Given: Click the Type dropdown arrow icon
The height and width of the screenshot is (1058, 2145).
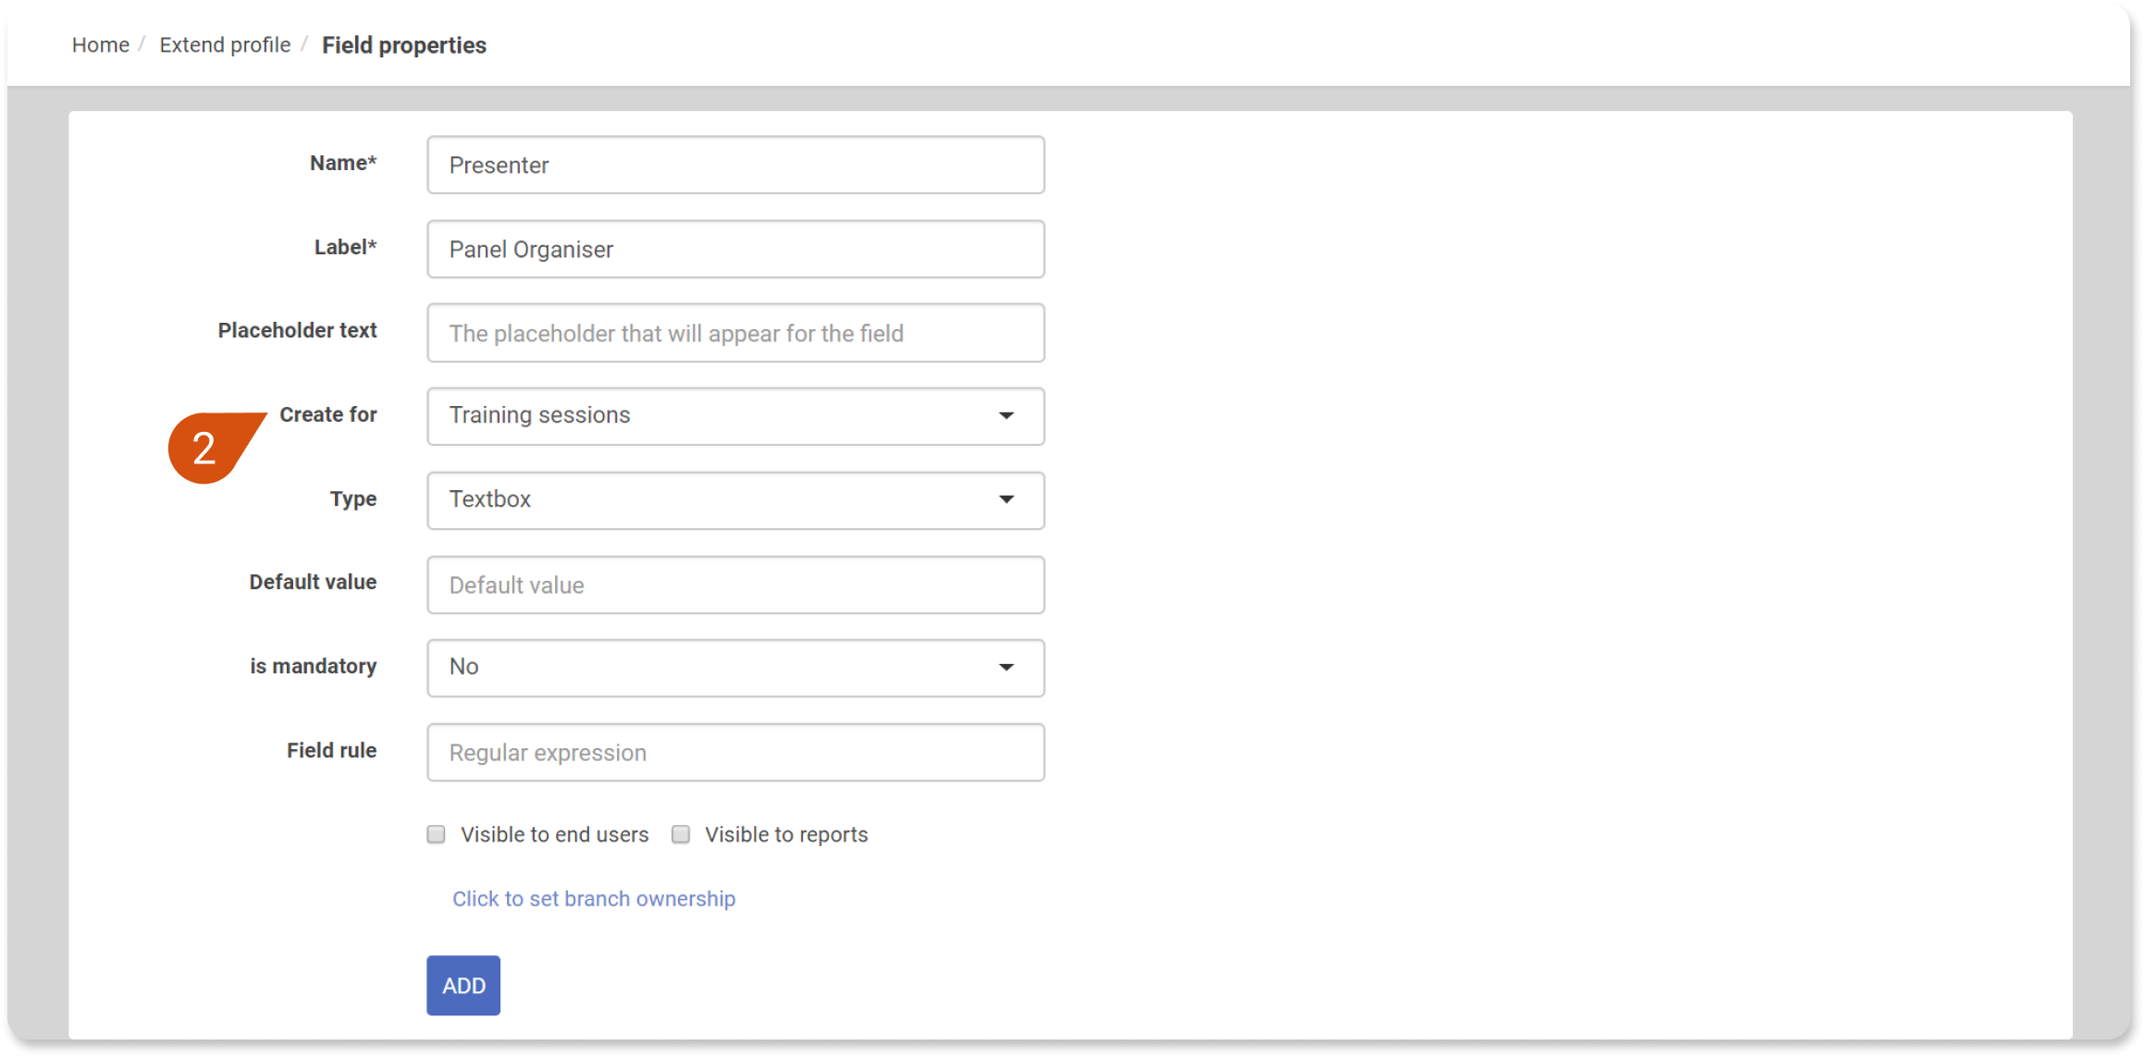Looking at the screenshot, I should (x=1006, y=500).
